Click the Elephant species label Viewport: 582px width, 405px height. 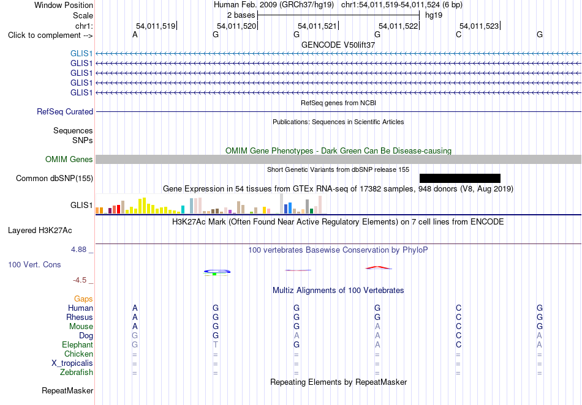coord(77,344)
